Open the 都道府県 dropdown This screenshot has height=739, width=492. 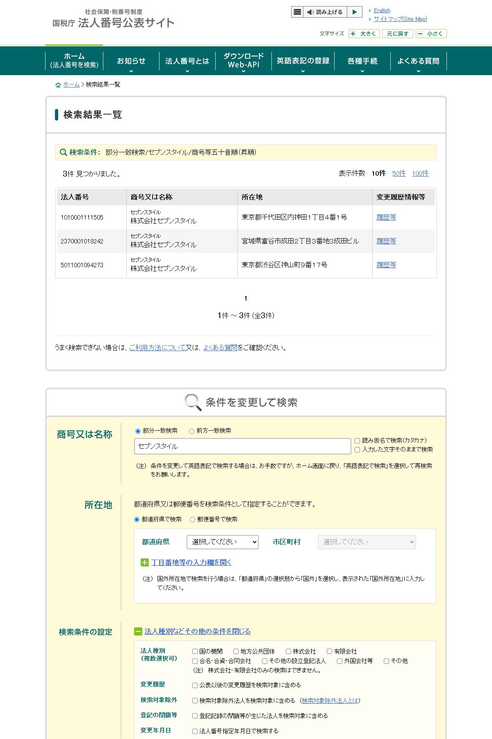pyautogui.click(x=223, y=542)
